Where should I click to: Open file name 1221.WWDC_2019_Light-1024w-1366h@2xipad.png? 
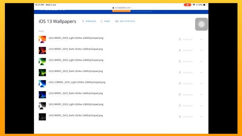76,60
